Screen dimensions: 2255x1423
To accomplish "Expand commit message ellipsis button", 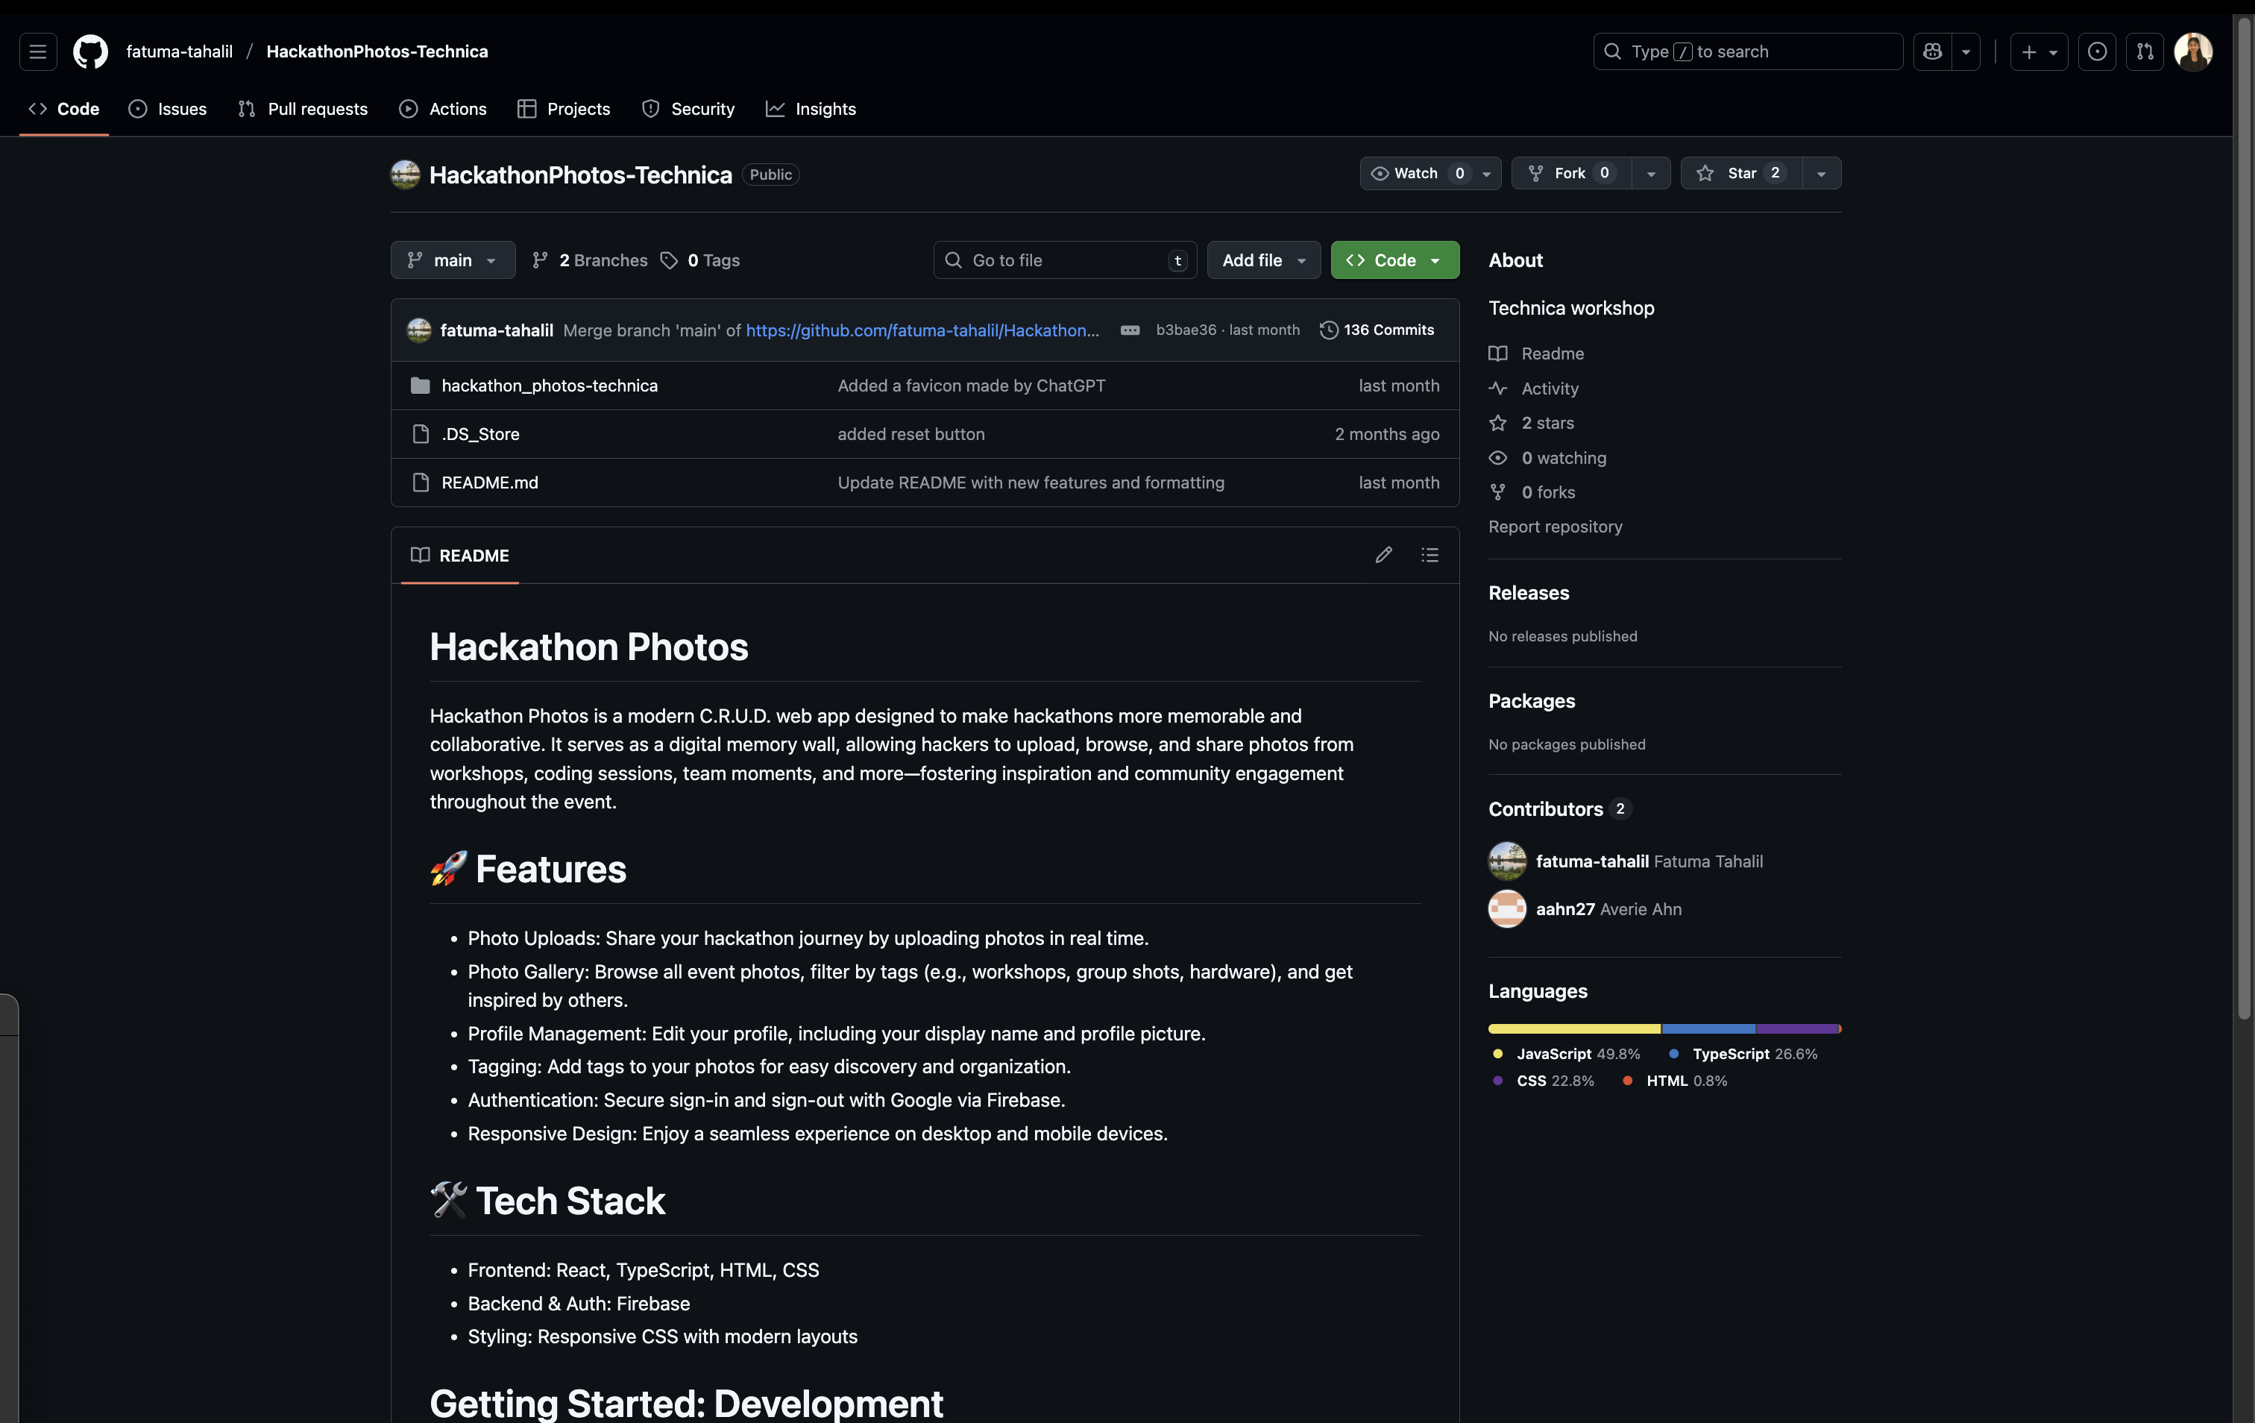I will click(x=1130, y=330).
